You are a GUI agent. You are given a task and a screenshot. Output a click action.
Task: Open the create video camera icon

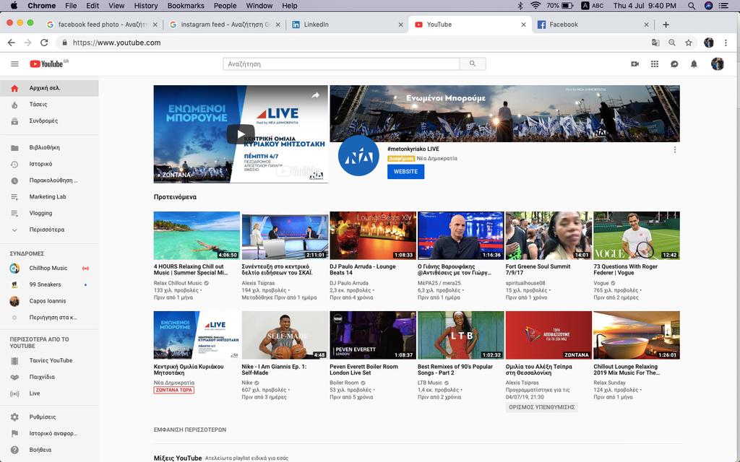(x=634, y=64)
